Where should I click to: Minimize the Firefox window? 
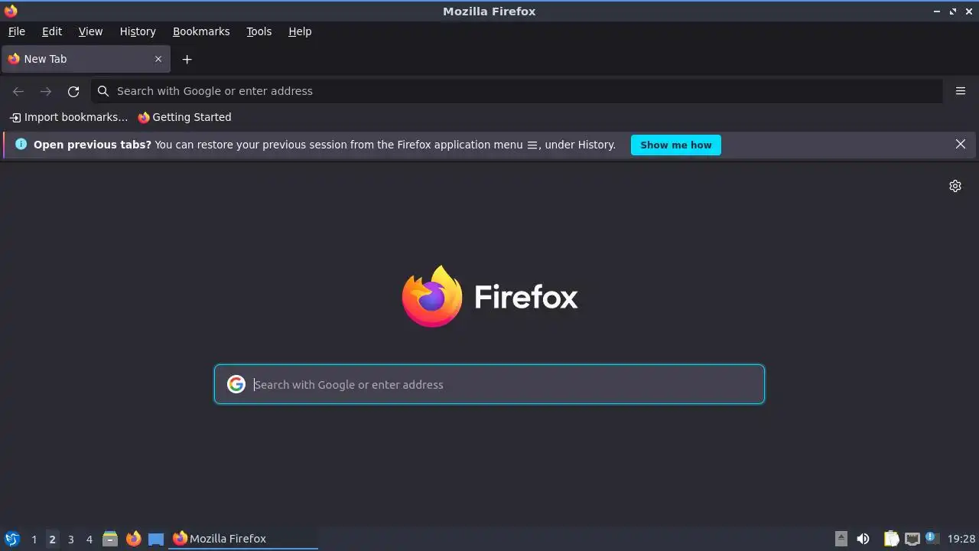(937, 11)
